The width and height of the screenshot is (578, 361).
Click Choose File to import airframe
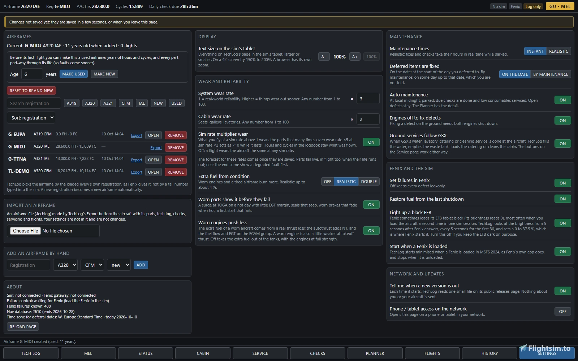[25, 231]
